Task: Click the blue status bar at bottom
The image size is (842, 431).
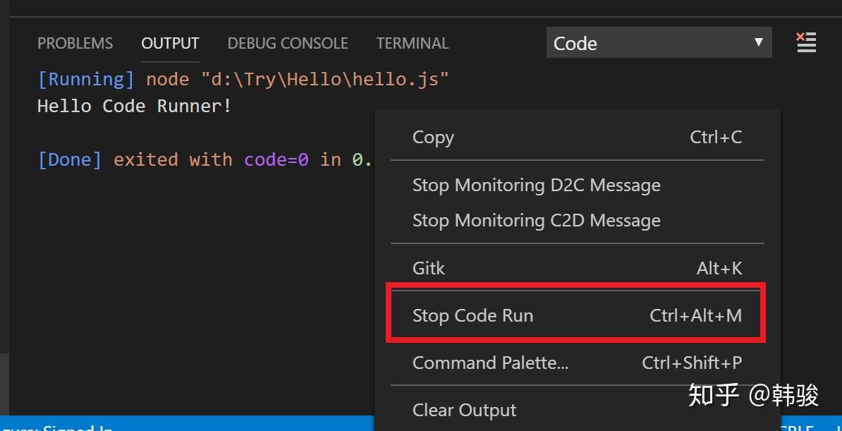Action: tap(212, 427)
